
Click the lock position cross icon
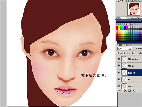[130, 53]
